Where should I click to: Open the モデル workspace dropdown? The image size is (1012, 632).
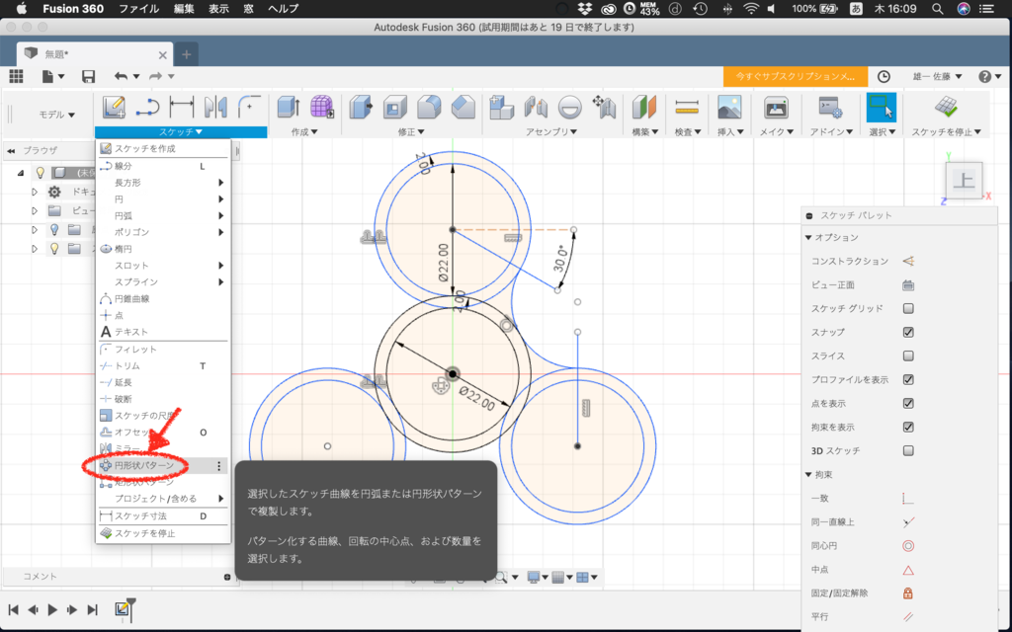[56, 115]
